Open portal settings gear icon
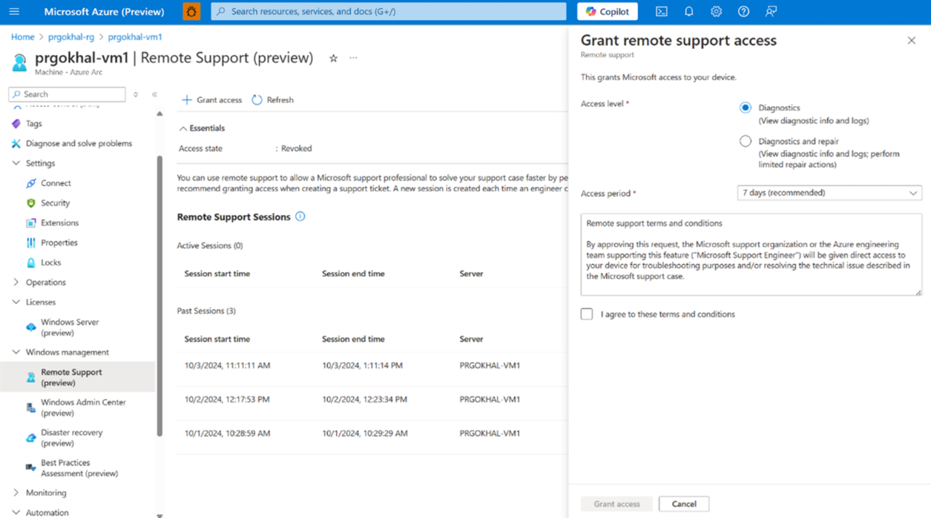Image resolution: width=931 pixels, height=518 pixels. click(716, 12)
